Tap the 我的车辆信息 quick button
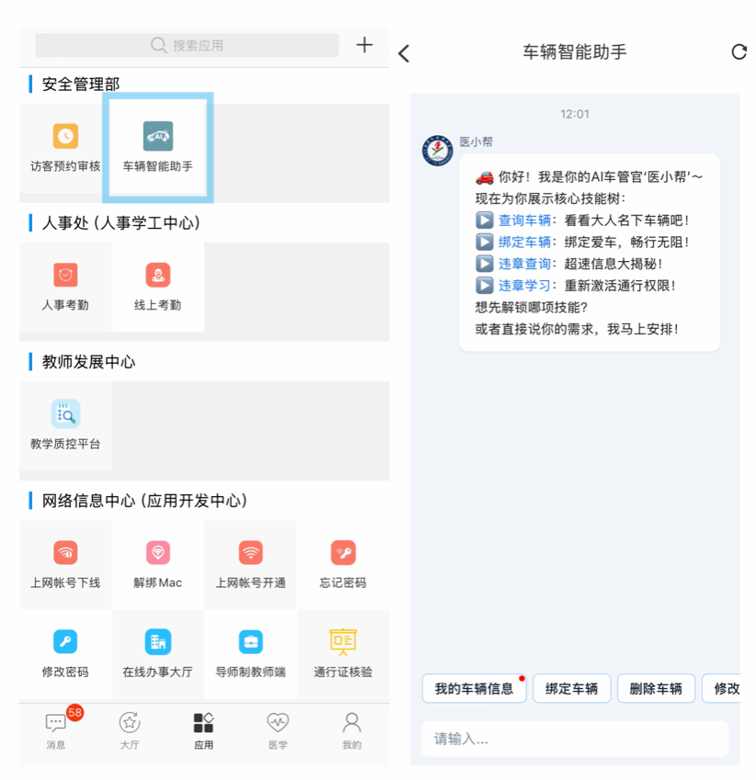This screenshot has height=780, width=756. coord(474,689)
